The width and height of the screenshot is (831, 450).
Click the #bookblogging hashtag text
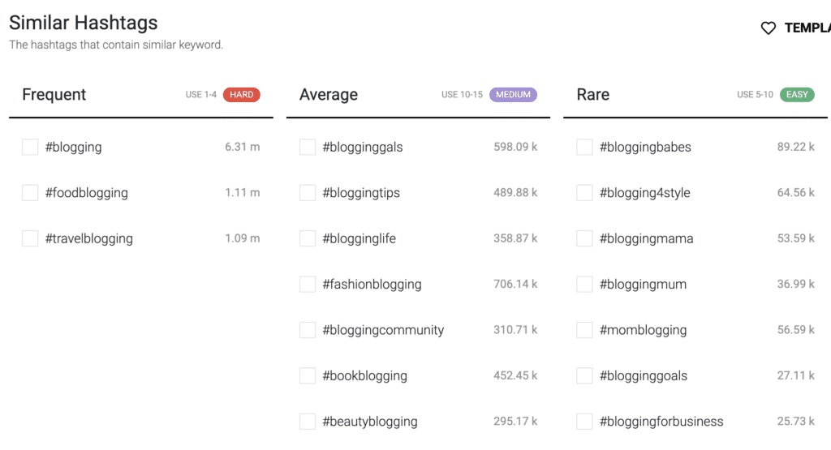[364, 376]
